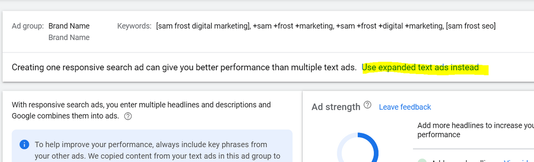This screenshot has height=162, width=534.
Task: Click the blue info icon in tip box
Action: (25, 145)
